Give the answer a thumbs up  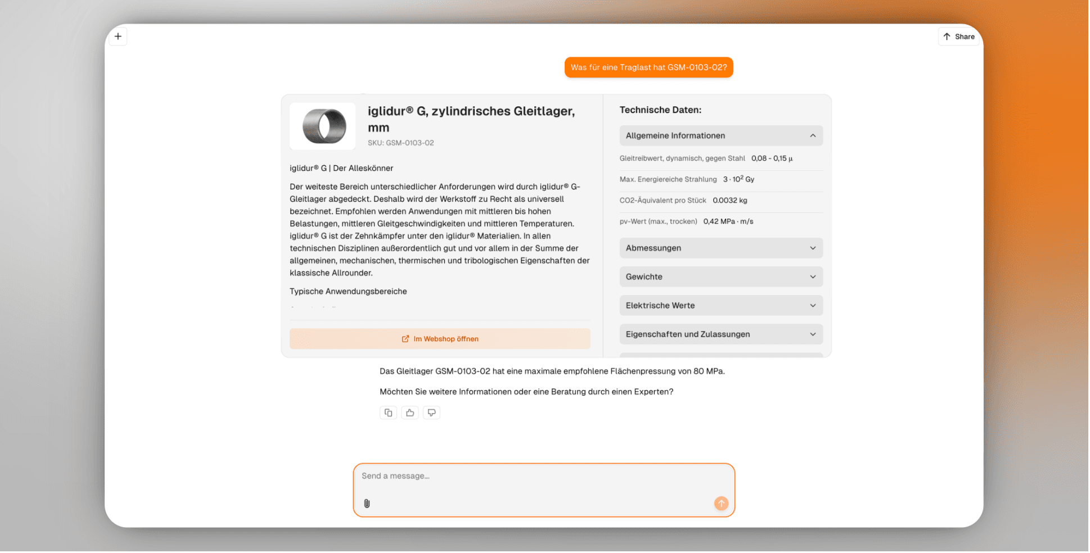(410, 413)
